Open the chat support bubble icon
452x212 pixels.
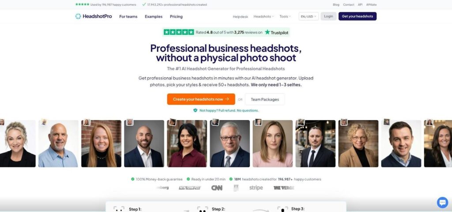point(442,202)
